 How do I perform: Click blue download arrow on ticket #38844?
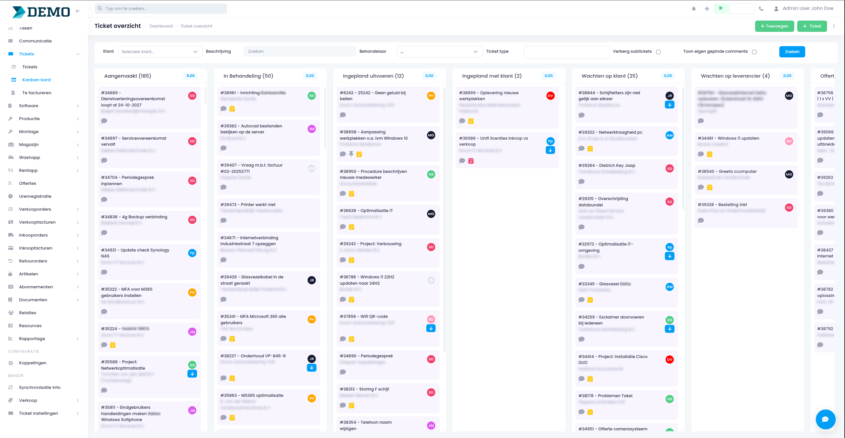[x=669, y=105]
